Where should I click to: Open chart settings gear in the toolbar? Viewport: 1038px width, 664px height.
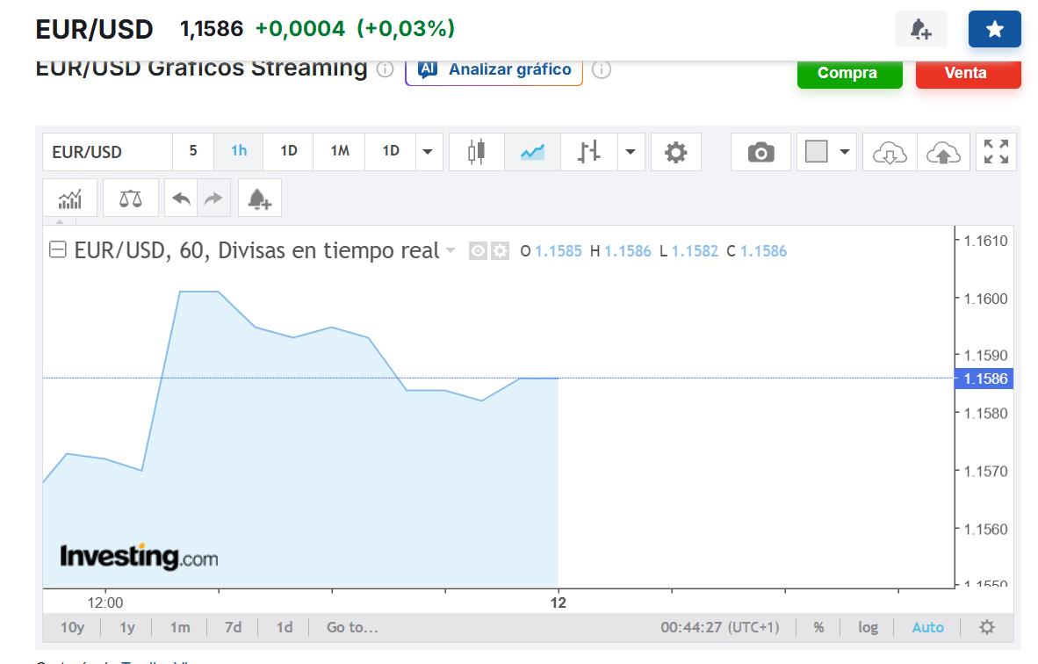[x=676, y=152]
